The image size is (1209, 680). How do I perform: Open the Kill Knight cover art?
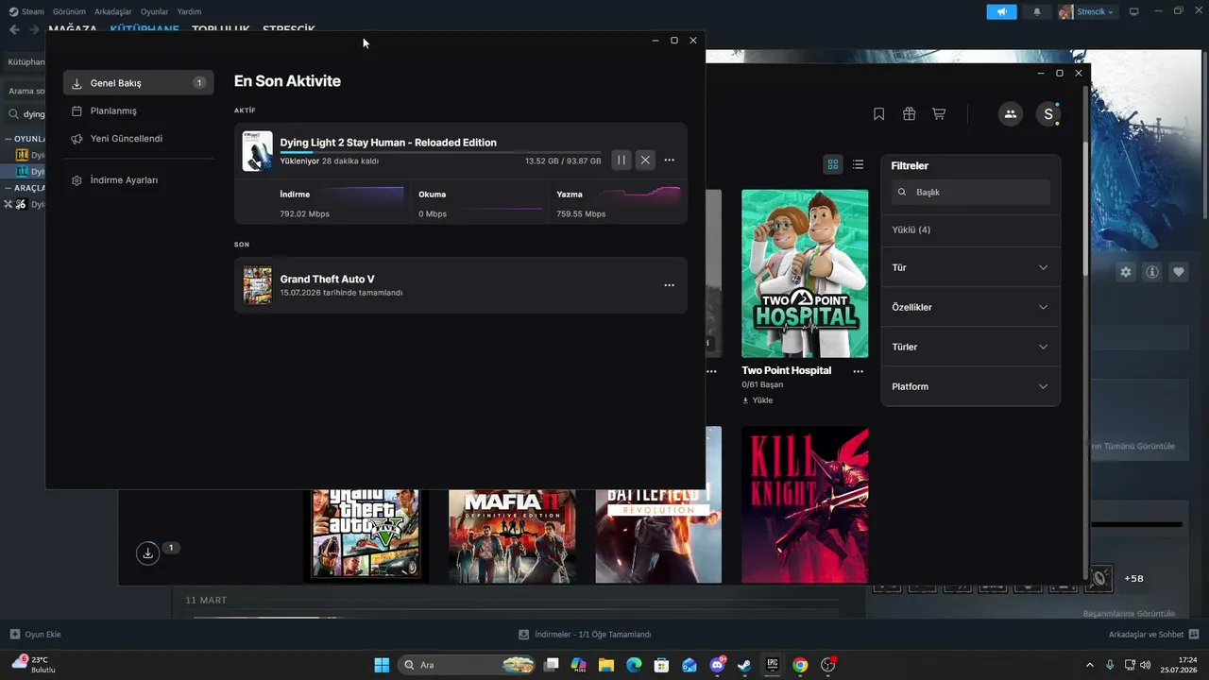(805, 505)
